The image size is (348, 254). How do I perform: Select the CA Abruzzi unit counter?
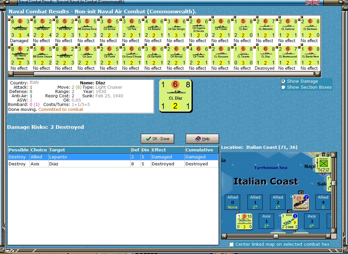pyautogui.click(x=176, y=56)
